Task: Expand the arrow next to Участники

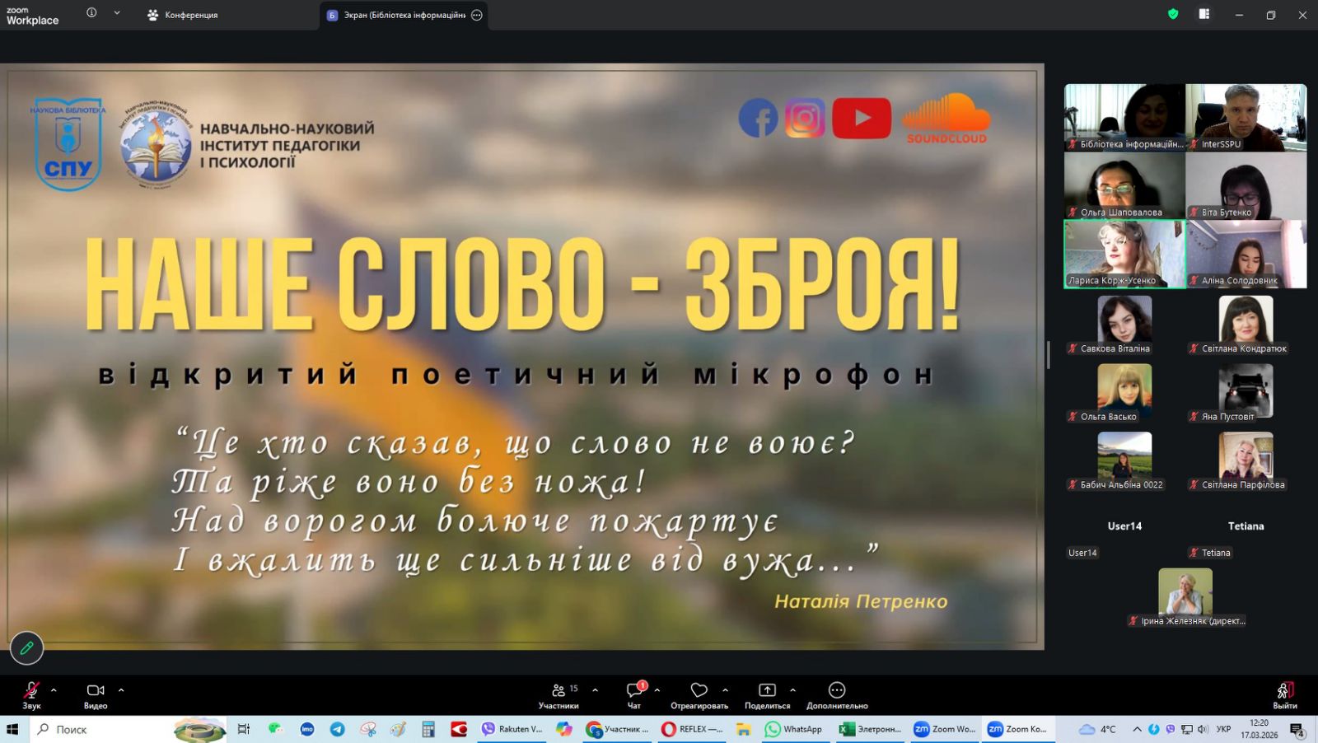Action: pyautogui.click(x=595, y=690)
